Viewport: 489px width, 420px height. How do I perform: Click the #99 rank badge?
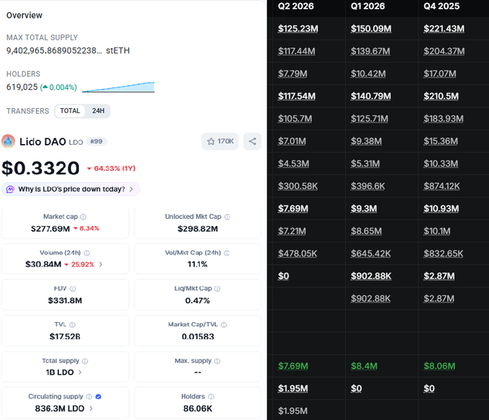click(x=96, y=141)
